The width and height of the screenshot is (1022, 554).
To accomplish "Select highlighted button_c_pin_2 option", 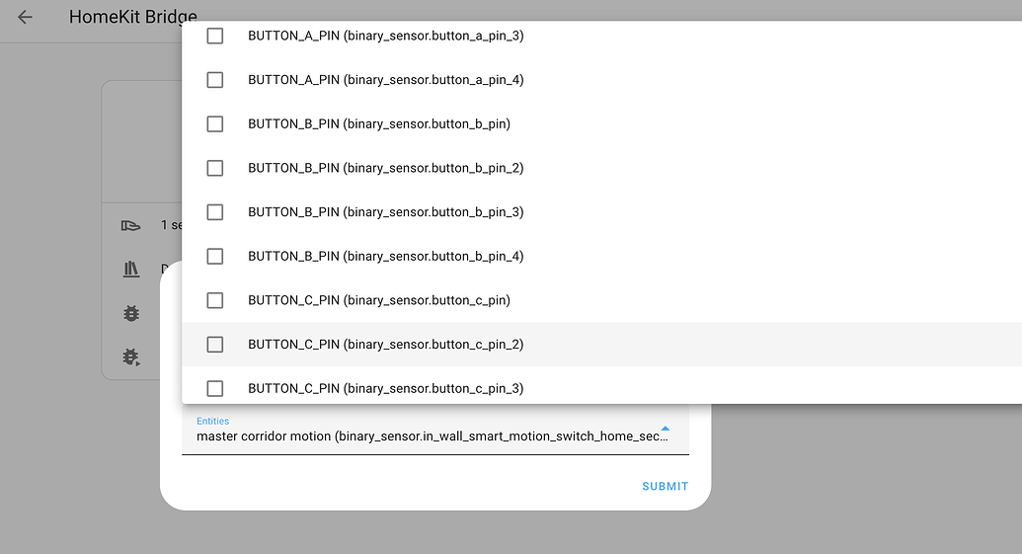I will [x=601, y=344].
